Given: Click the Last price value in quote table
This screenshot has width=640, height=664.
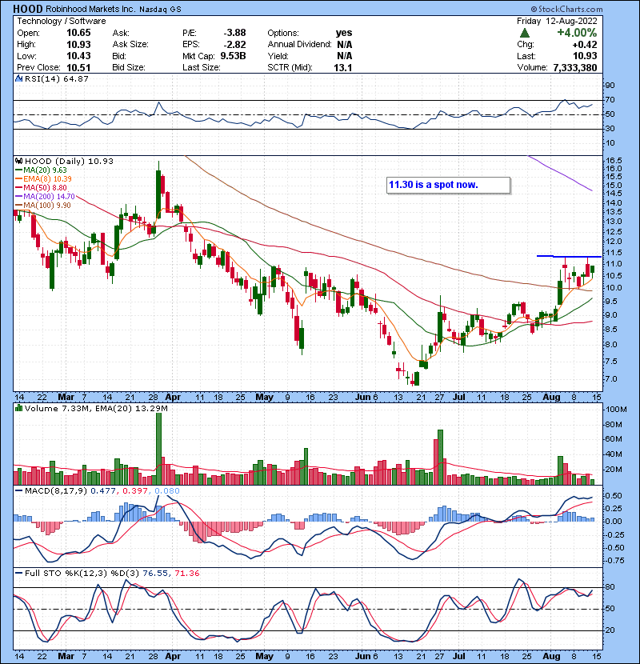Looking at the screenshot, I should click(x=585, y=56).
